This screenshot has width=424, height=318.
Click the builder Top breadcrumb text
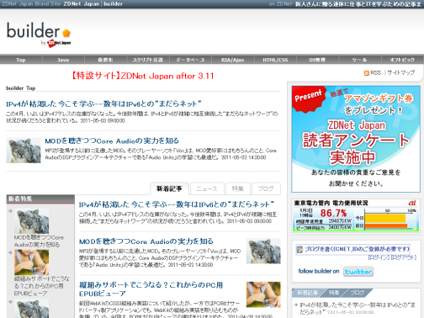click(x=21, y=88)
